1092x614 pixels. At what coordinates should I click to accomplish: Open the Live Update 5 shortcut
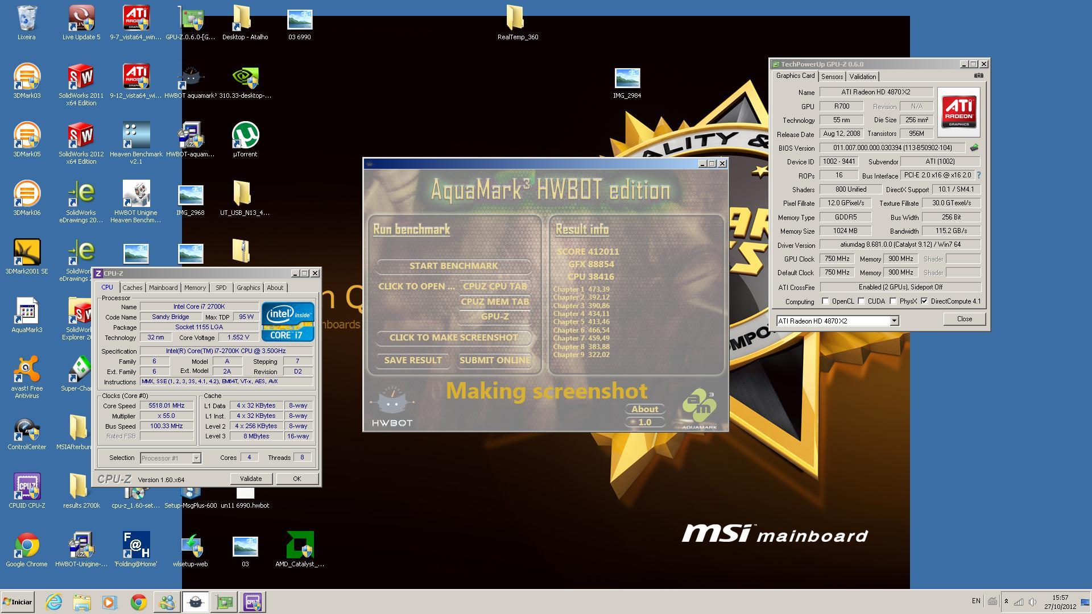81,23
